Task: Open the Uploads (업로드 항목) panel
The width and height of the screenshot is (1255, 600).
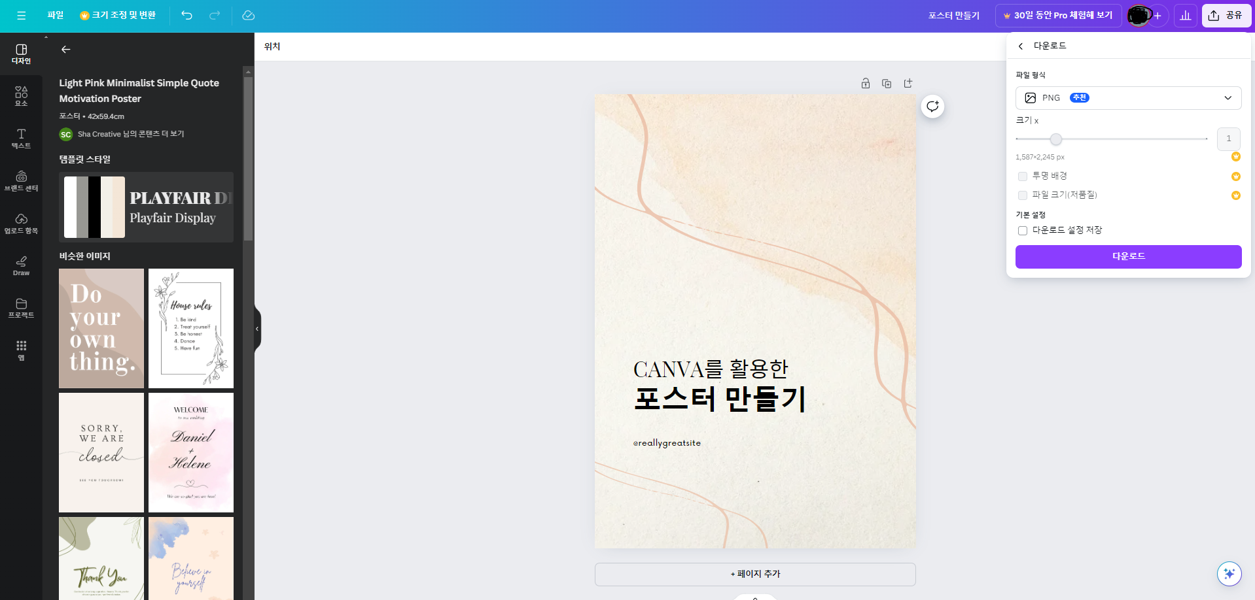Action: pyautogui.click(x=21, y=223)
